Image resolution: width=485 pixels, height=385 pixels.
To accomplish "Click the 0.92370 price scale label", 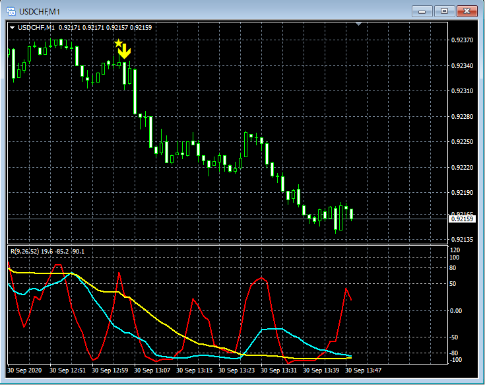I will pyautogui.click(x=462, y=40).
